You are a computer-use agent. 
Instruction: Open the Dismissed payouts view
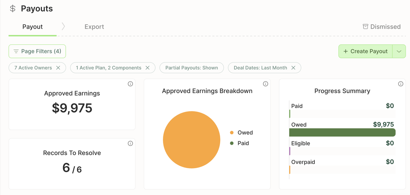382,27
